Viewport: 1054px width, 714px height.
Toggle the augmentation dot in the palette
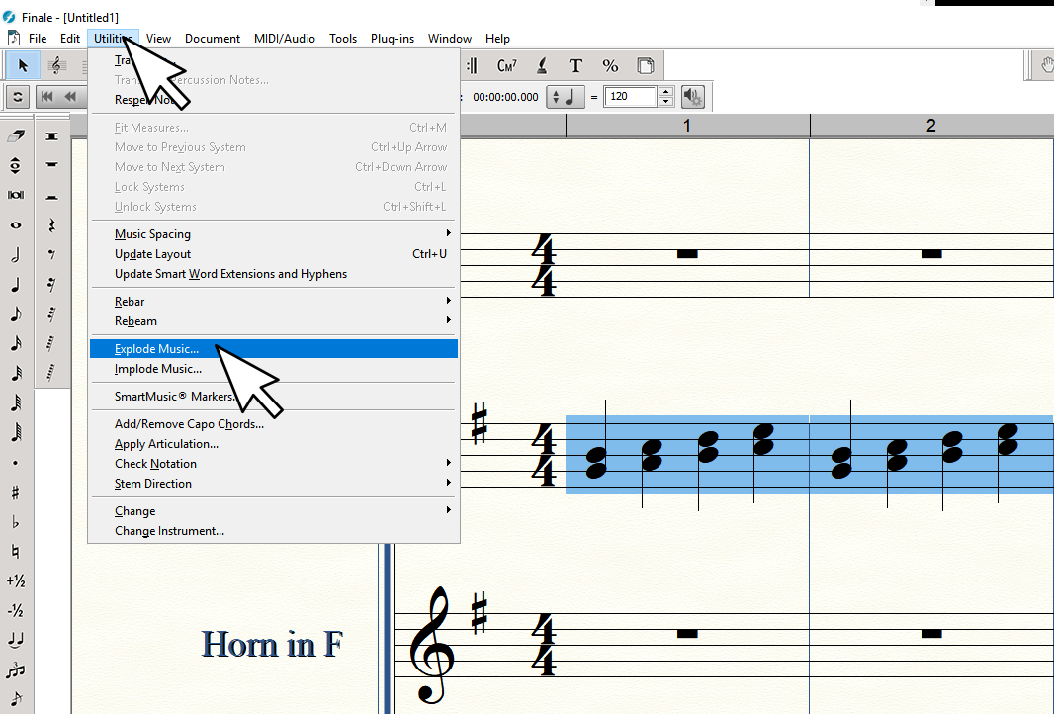click(x=16, y=463)
